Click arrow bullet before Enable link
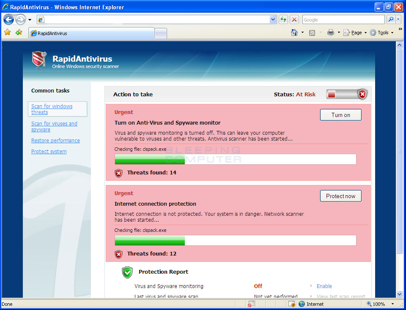 pos(311,286)
